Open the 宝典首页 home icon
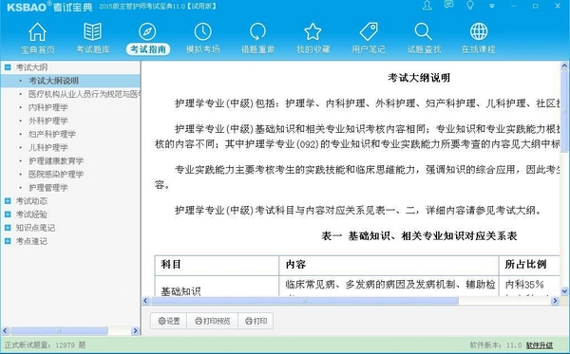Screen dimensions: 570x354 coord(37,31)
